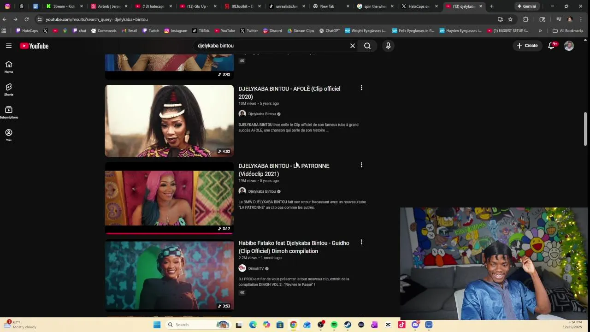Open the Chrome extensions puzzle icon
This screenshot has width=590, height=332.
point(525,19)
